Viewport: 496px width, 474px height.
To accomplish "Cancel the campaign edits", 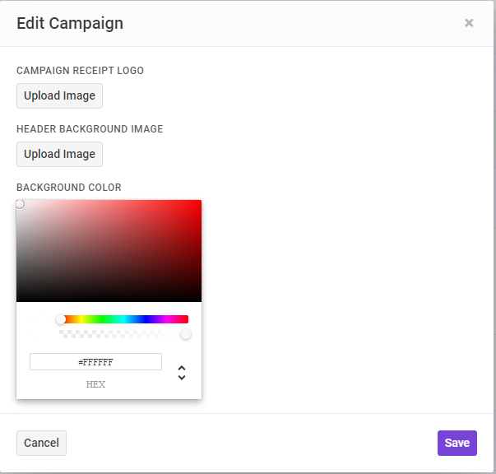I will click(41, 443).
